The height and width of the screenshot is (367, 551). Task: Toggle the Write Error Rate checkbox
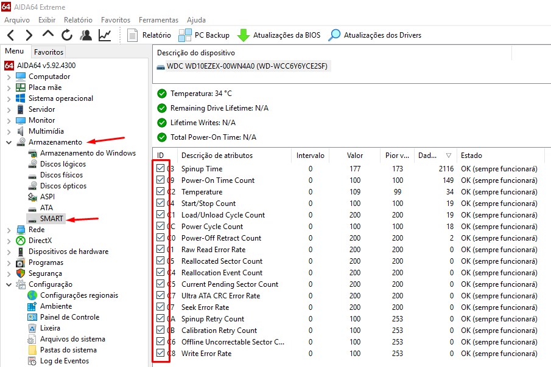point(161,353)
